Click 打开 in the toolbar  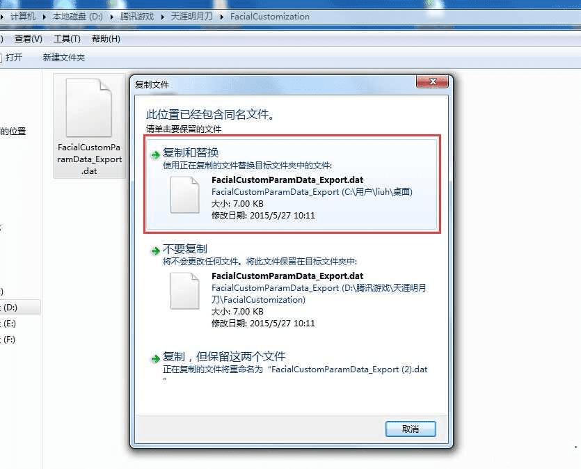coord(14,58)
